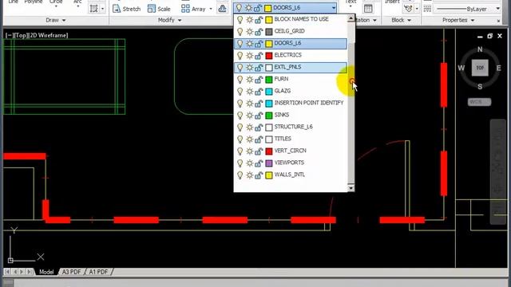This screenshot has width=511, height=287.
Task: Select the SINKS layer name
Action: (x=282, y=115)
